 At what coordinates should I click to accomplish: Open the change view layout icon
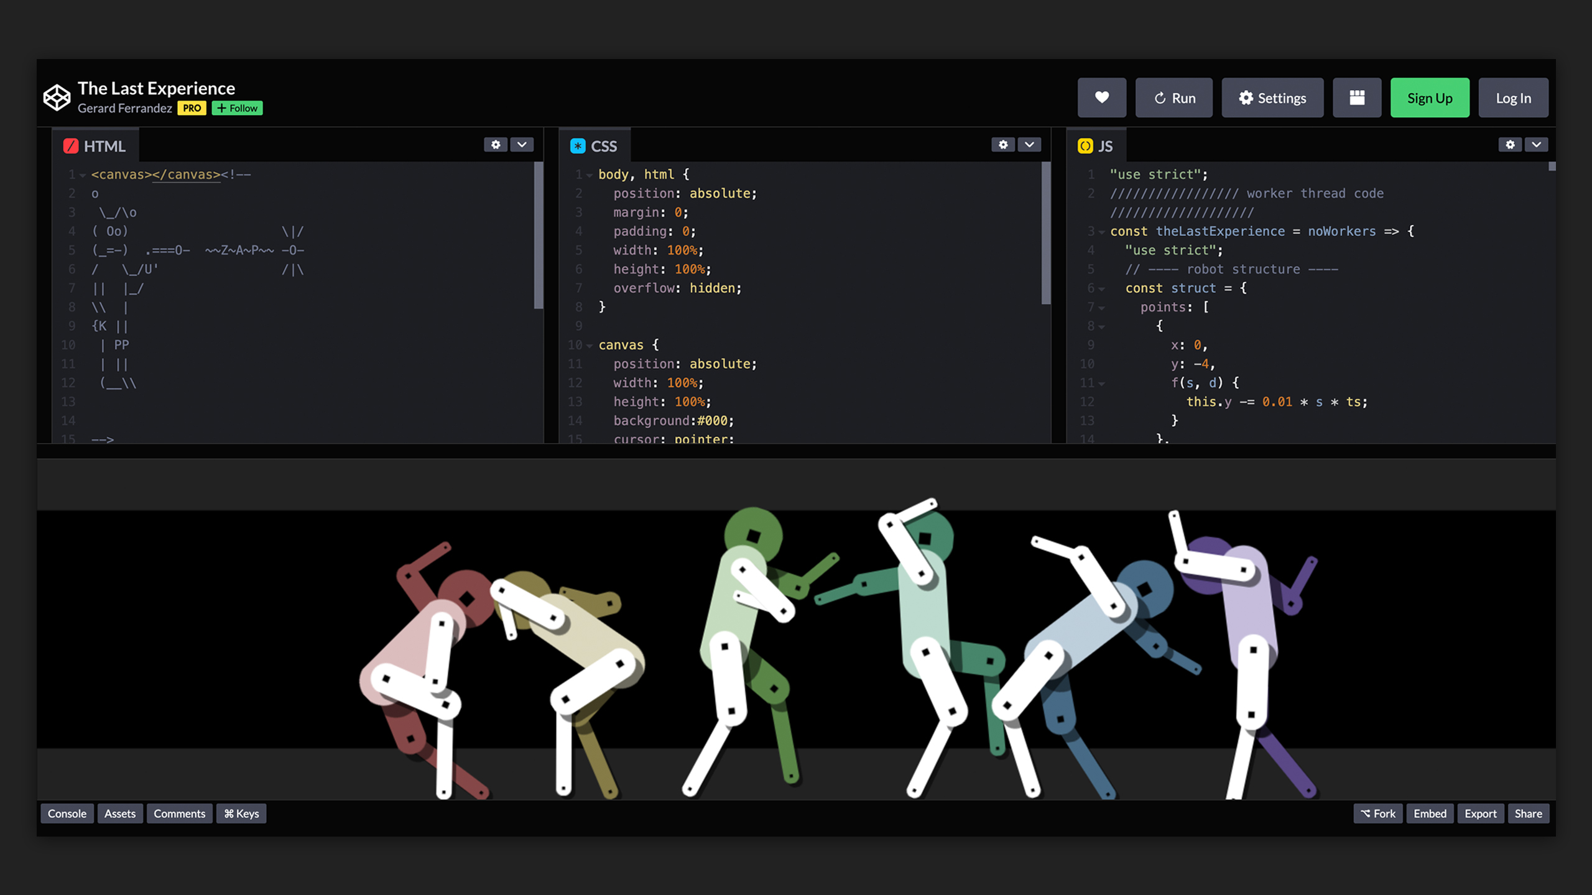tap(1357, 98)
